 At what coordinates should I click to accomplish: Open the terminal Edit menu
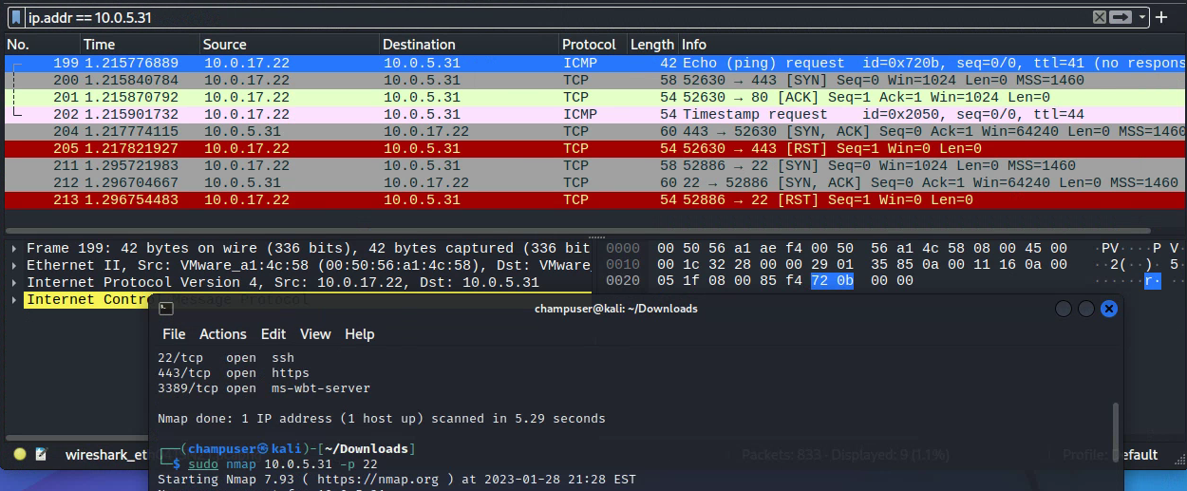[x=273, y=334]
